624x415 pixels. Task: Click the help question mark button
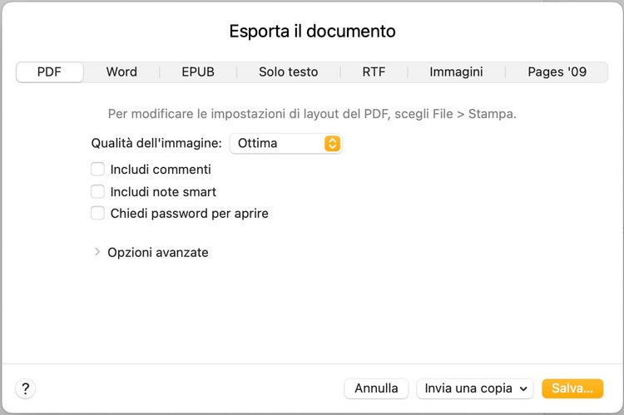point(26,388)
